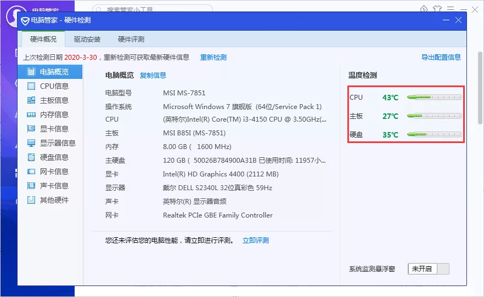Open CPU信息 icon in sidebar
This screenshot has height=297, width=484.
(31, 86)
